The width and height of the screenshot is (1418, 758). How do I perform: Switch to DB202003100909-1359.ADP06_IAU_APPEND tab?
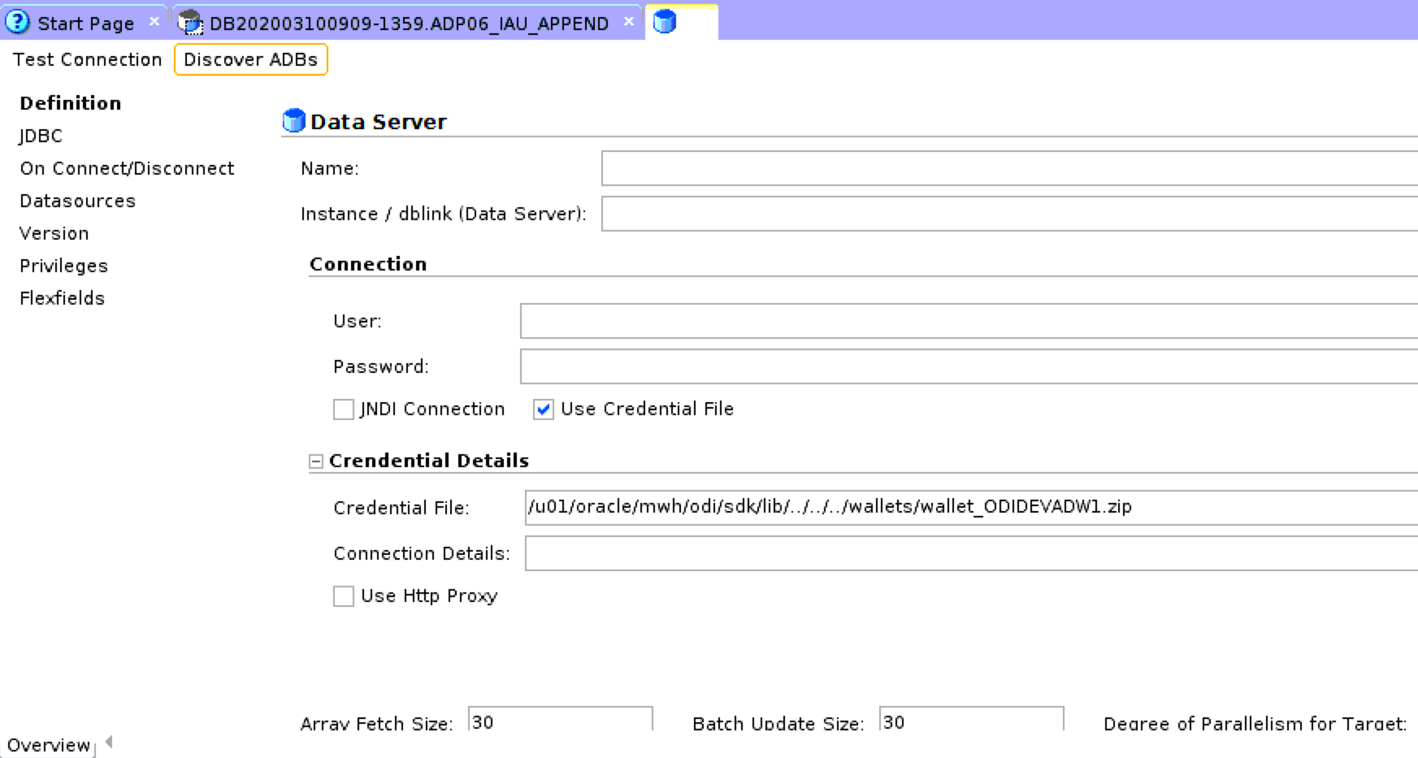(409, 23)
